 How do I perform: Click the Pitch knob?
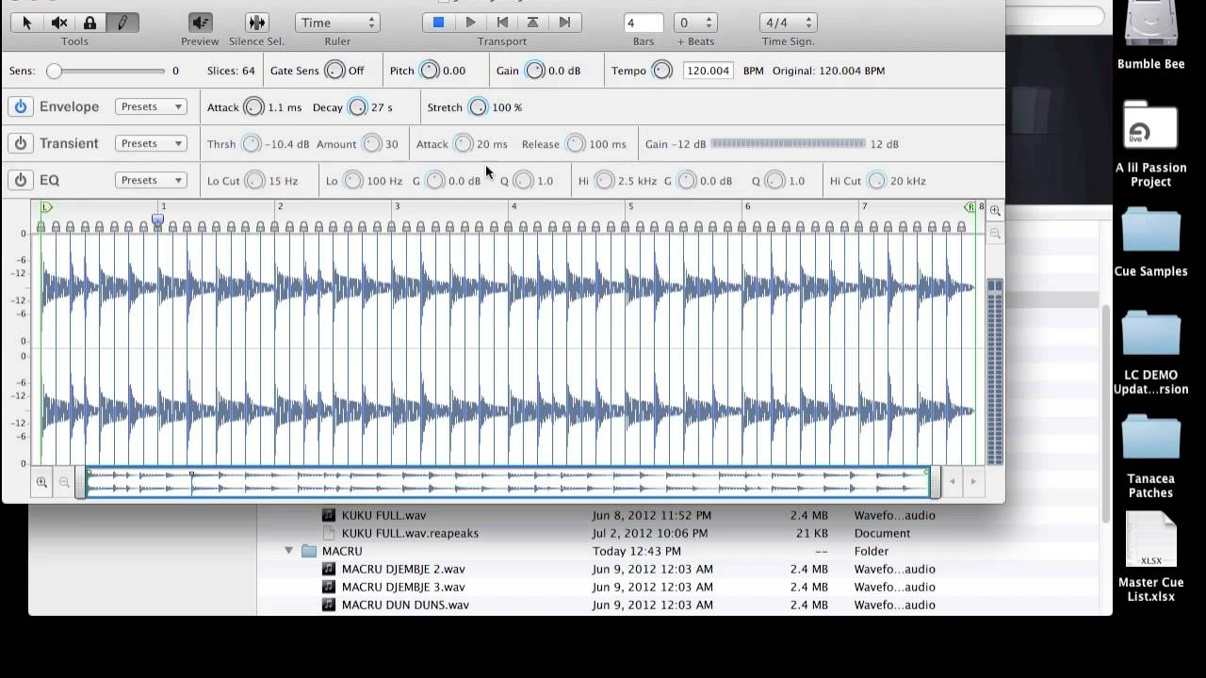point(430,71)
